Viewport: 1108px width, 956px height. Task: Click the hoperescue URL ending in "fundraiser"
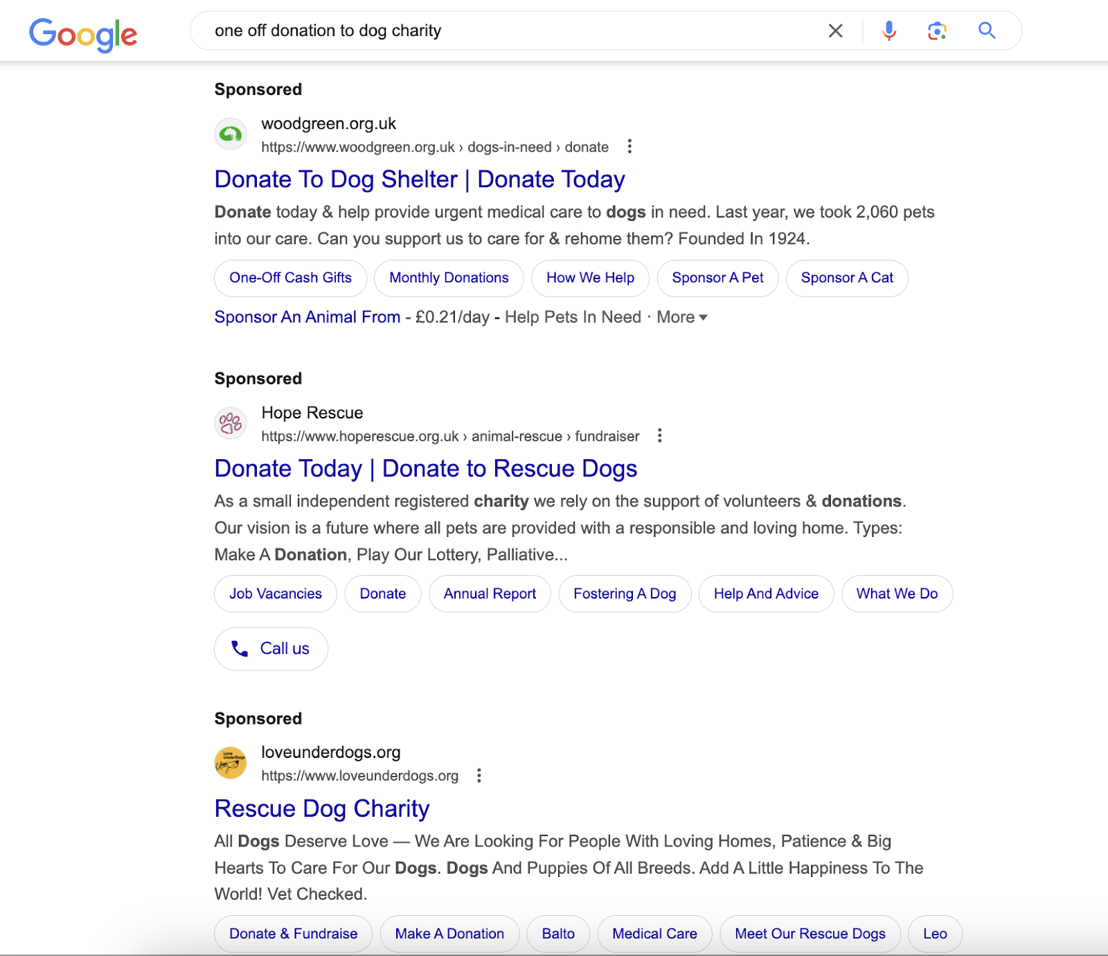(450, 436)
